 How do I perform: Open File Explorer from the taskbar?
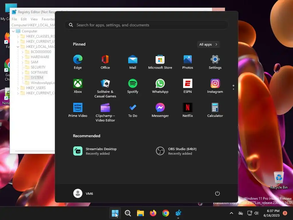(140, 213)
